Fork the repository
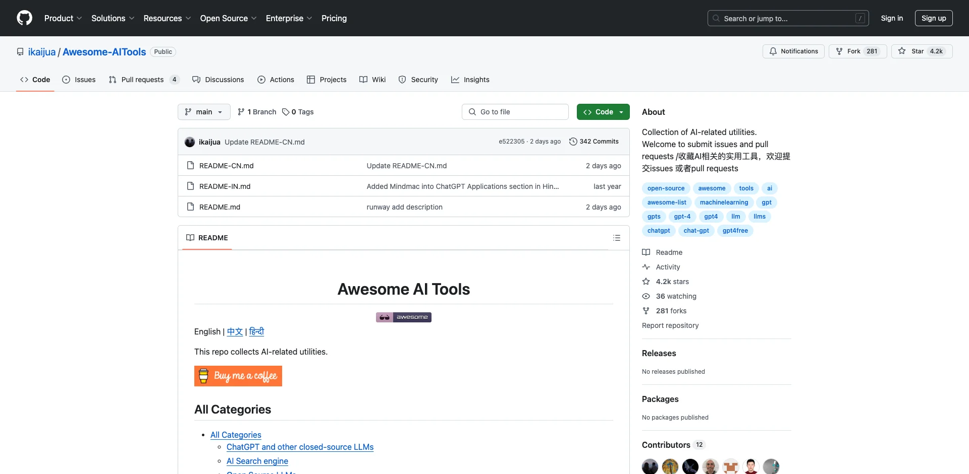Image resolution: width=969 pixels, height=474 pixels. (857, 51)
